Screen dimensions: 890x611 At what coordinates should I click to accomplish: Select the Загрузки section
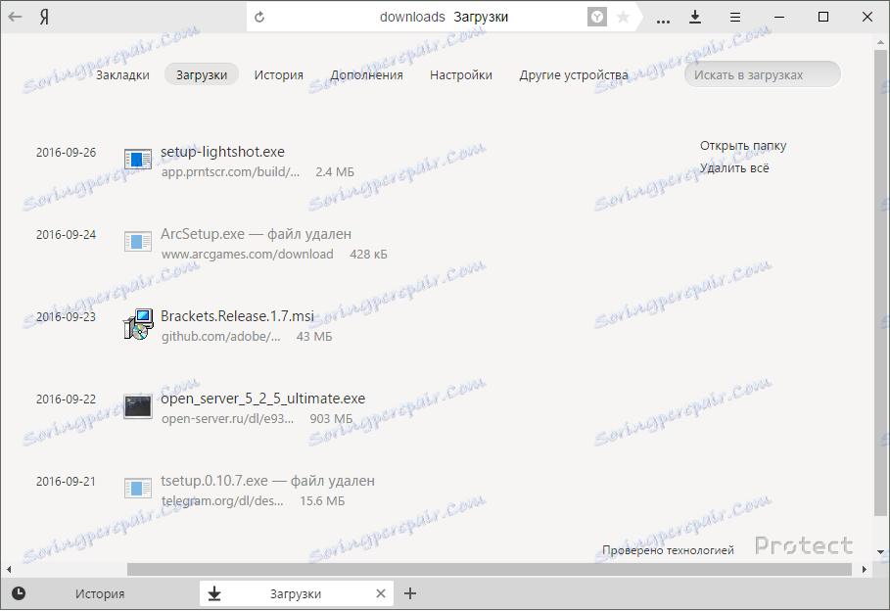(202, 74)
